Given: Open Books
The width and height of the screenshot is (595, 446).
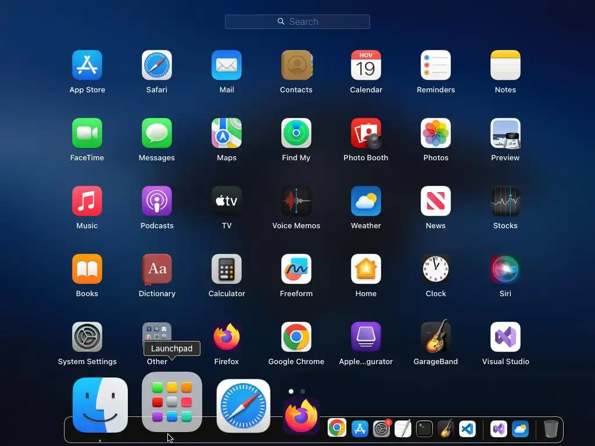Looking at the screenshot, I should 87,269.
